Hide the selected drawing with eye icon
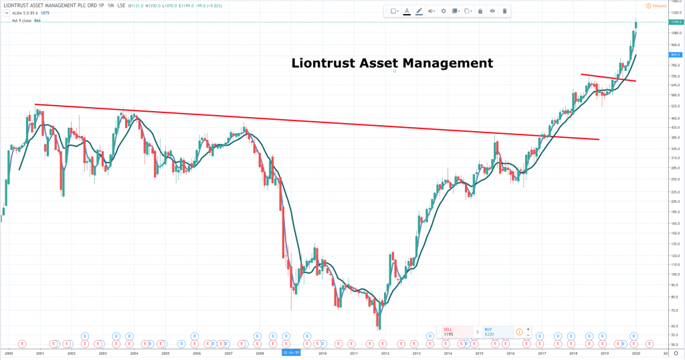Screen dimensions: 685x360 coord(492,11)
